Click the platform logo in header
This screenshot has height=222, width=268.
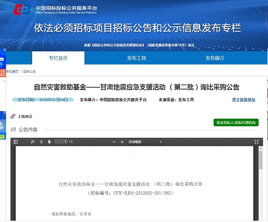pos(23,10)
